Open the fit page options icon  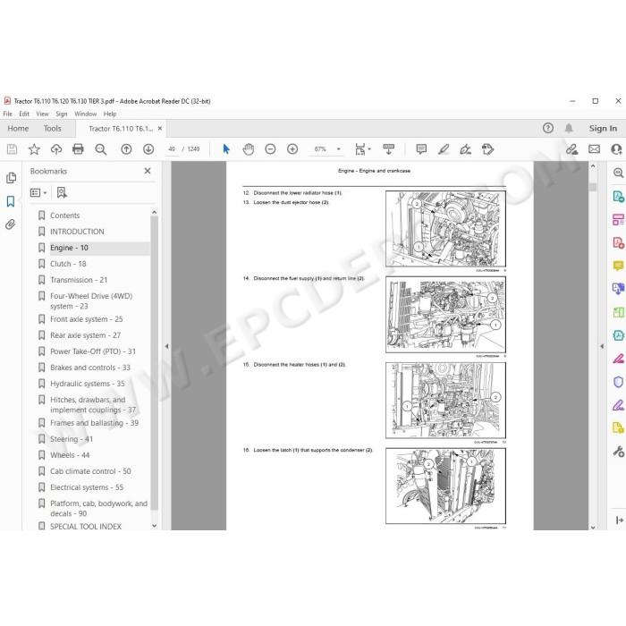coord(362,149)
